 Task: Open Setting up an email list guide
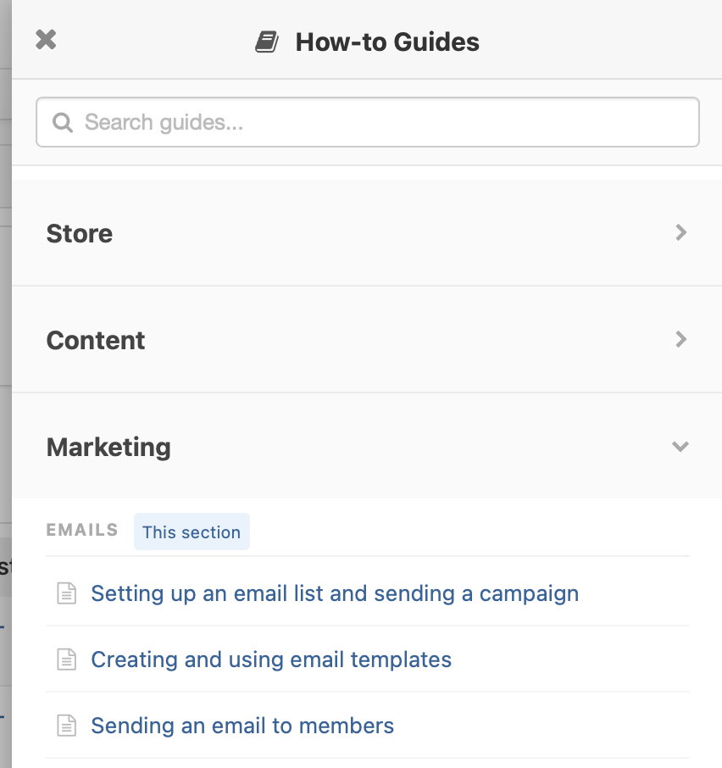(x=335, y=593)
